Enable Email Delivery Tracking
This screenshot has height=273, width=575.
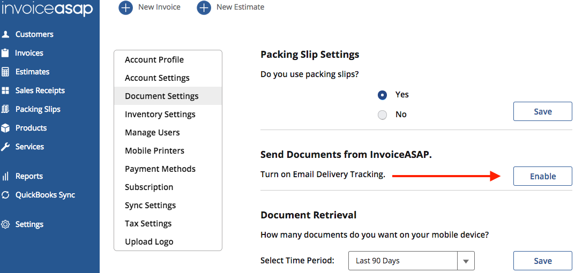[x=542, y=176]
